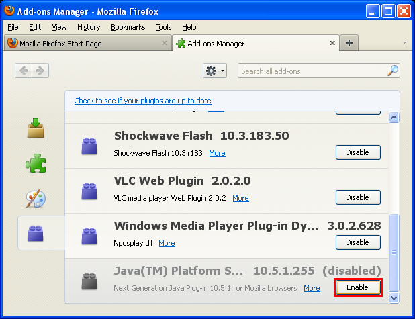Viewport: 415px width, 319px height.
Task: Go back with the left arrow button
Action: 24,71
